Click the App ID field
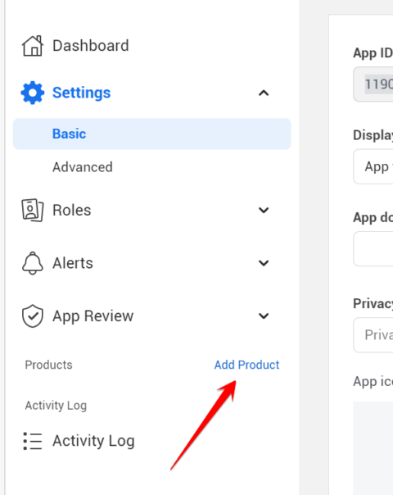Screen dimensions: 393x495 373,84
